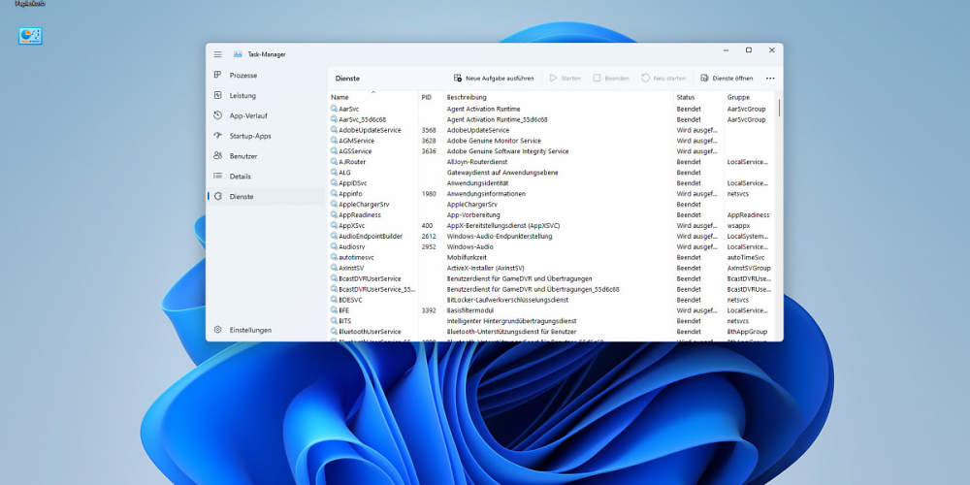Select the BITS service row
The height and width of the screenshot is (485, 970).
(x=551, y=321)
